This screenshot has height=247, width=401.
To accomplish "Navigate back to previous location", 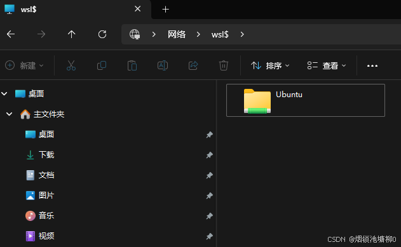I will pyautogui.click(x=11, y=34).
